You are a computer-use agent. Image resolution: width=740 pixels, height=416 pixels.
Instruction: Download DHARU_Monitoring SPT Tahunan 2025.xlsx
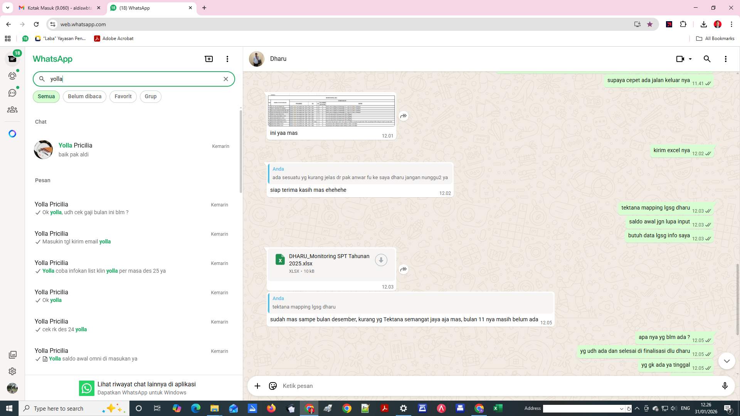(x=381, y=260)
